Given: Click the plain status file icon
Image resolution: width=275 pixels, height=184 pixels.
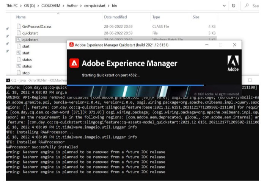Looking at the screenshot, I should (x=19, y=59).
